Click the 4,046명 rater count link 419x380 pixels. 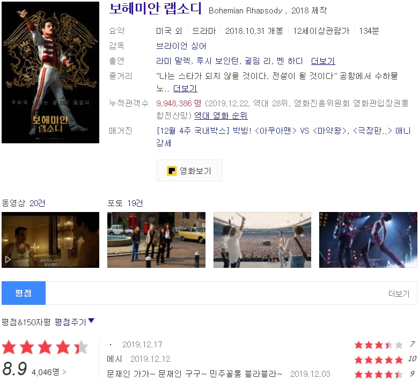click(49, 372)
